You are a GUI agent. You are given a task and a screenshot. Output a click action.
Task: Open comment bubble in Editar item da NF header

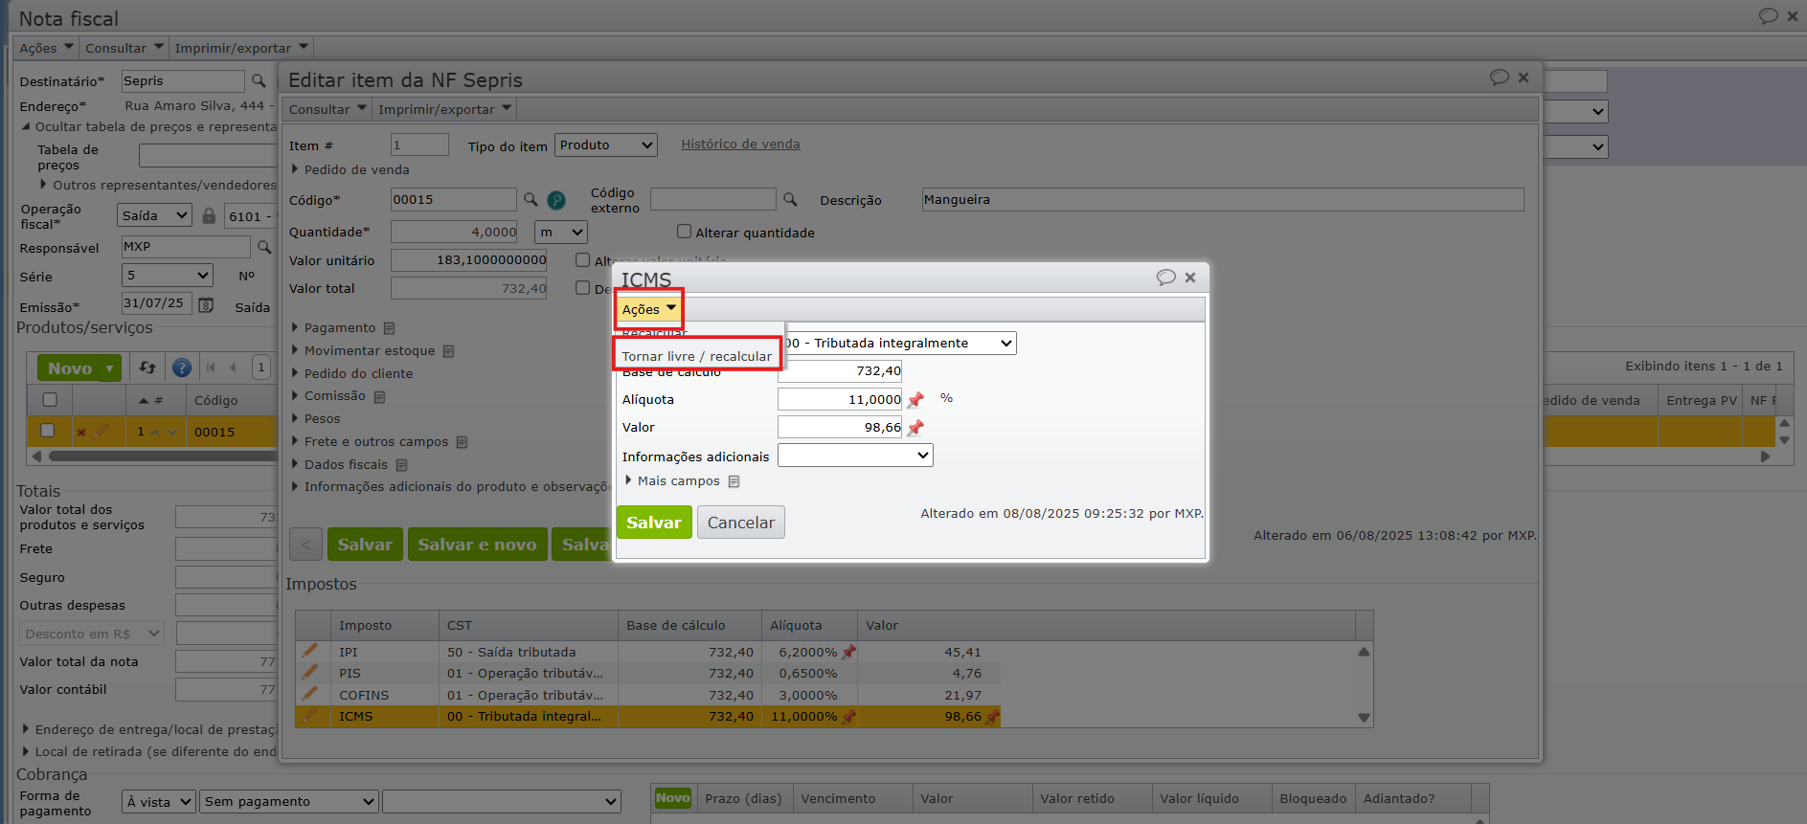click(x=1499, y=78)
